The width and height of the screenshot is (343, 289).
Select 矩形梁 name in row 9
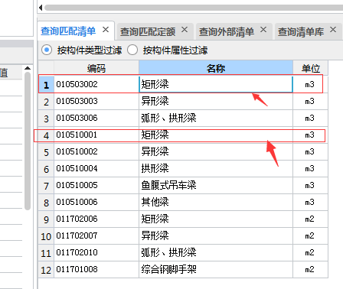tap(216, 219)
